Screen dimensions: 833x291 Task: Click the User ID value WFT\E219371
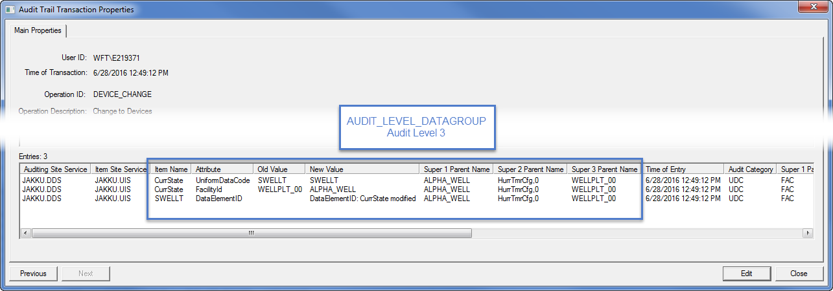(x=117, y=58)
